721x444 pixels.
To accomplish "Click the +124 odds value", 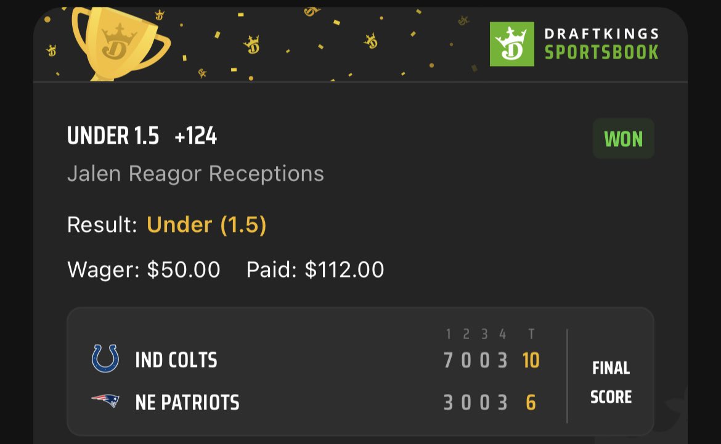I will pos(196,136).
